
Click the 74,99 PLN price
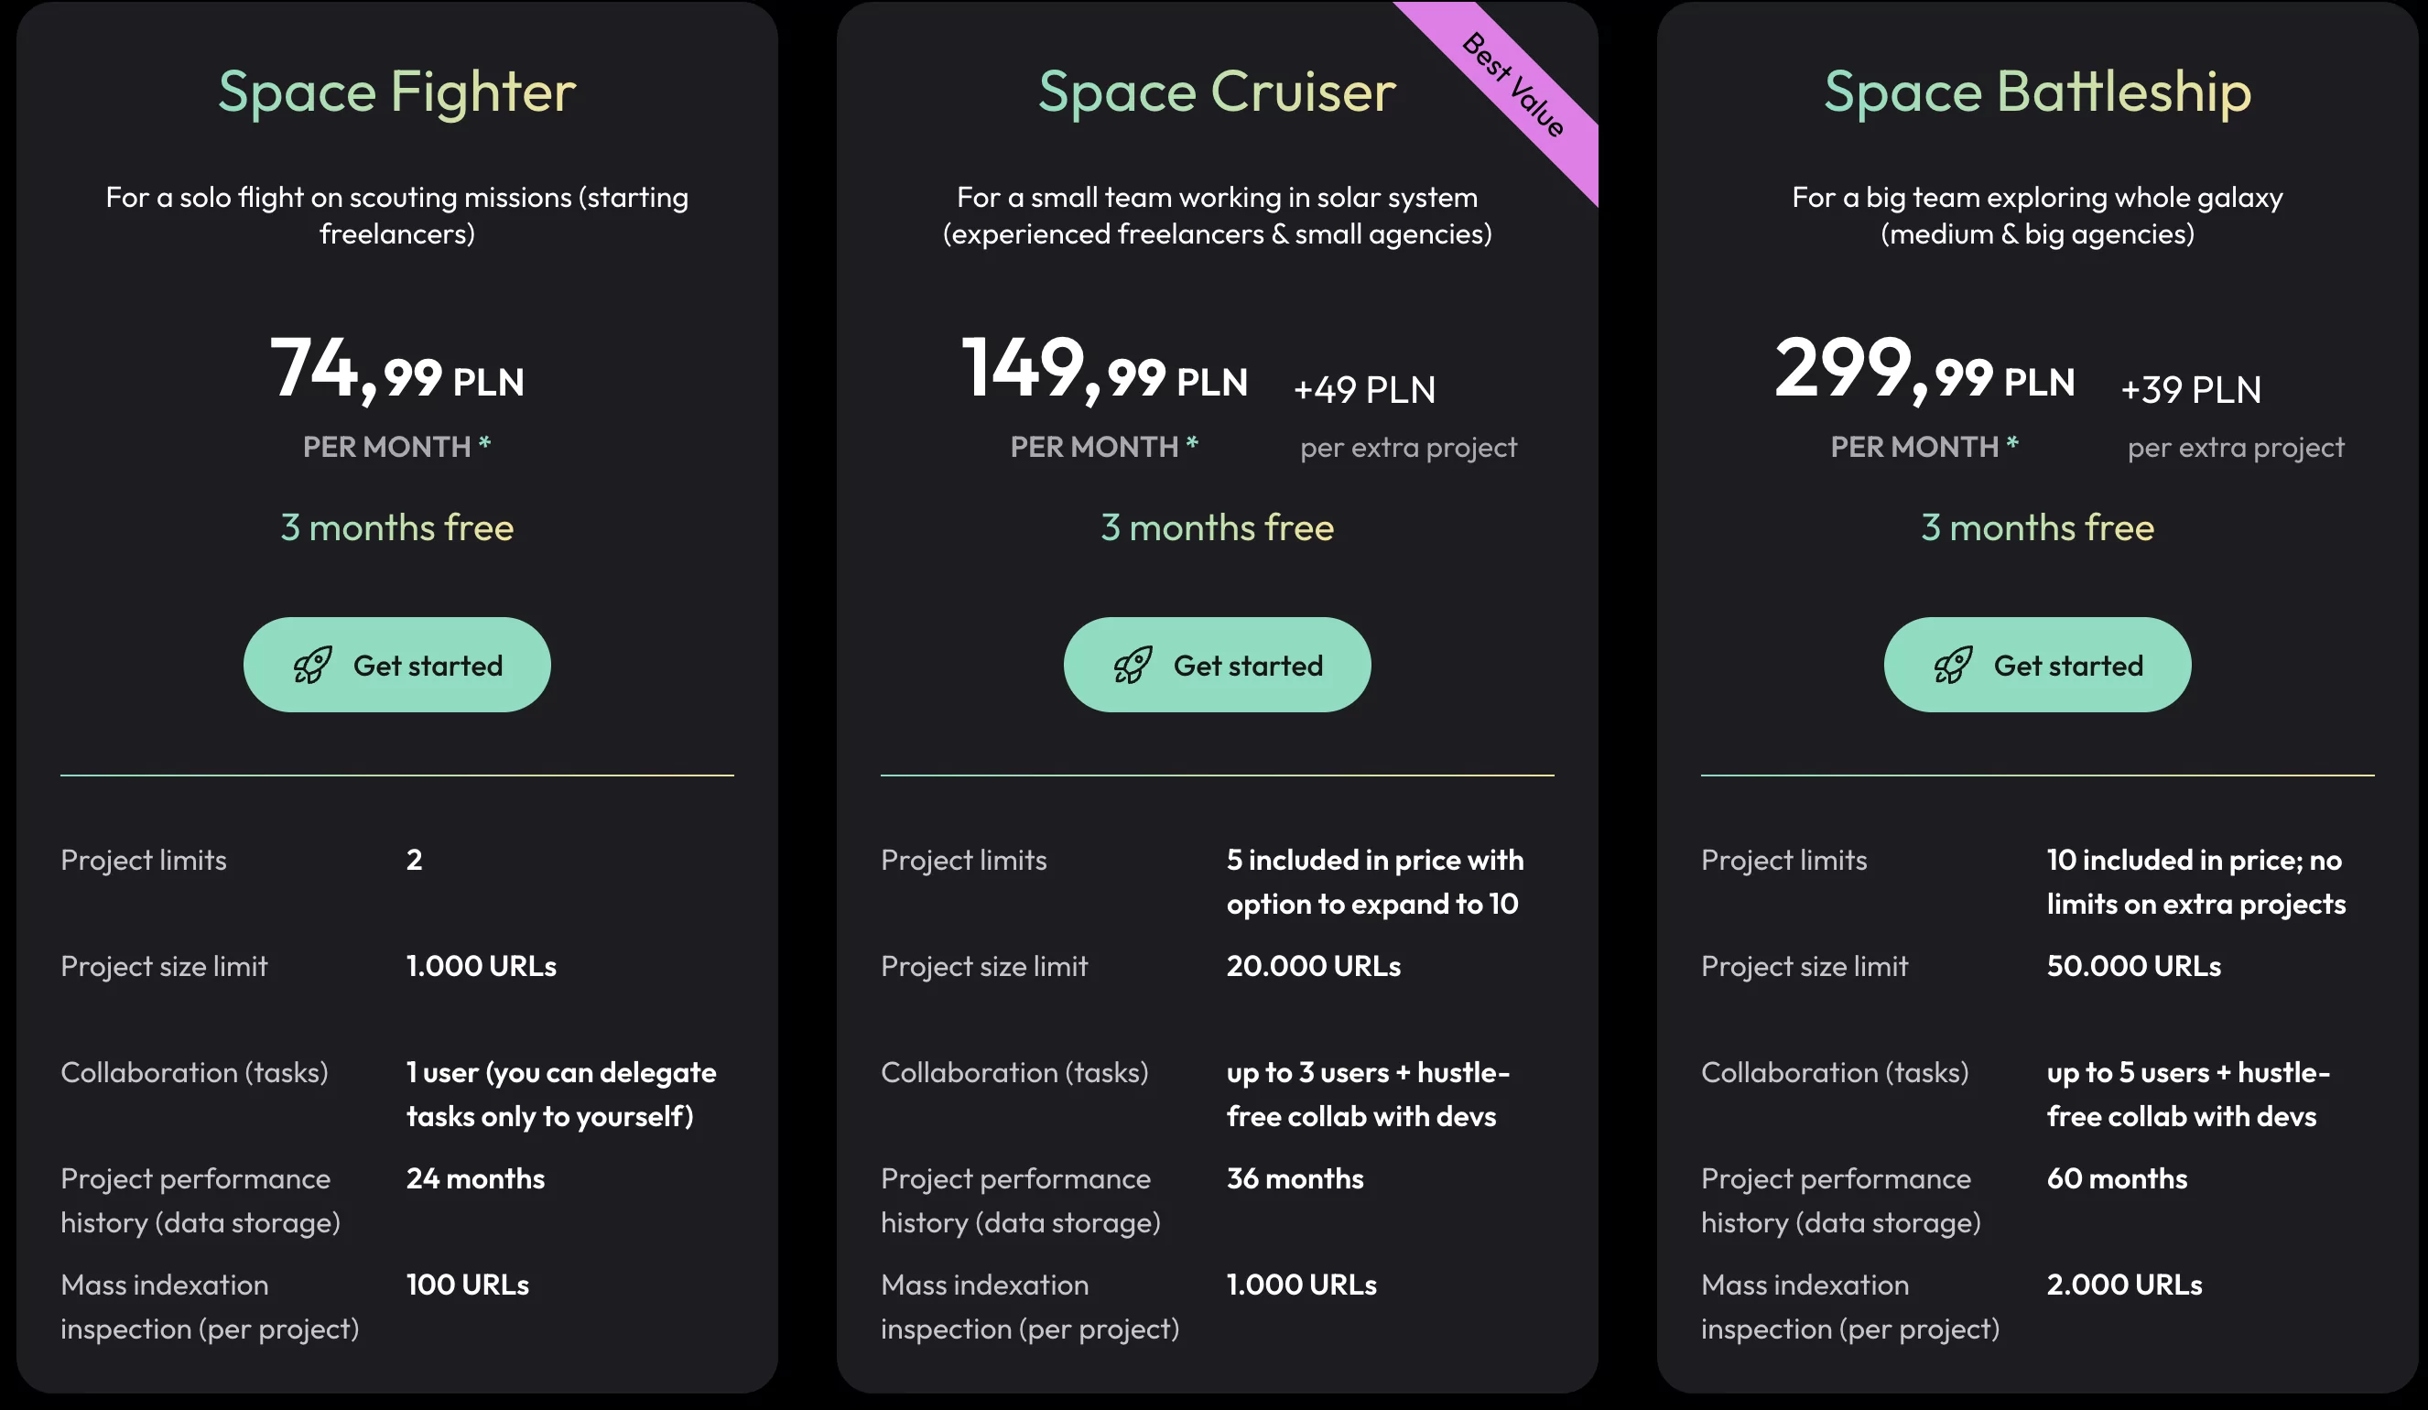click(x=397, y=371)
